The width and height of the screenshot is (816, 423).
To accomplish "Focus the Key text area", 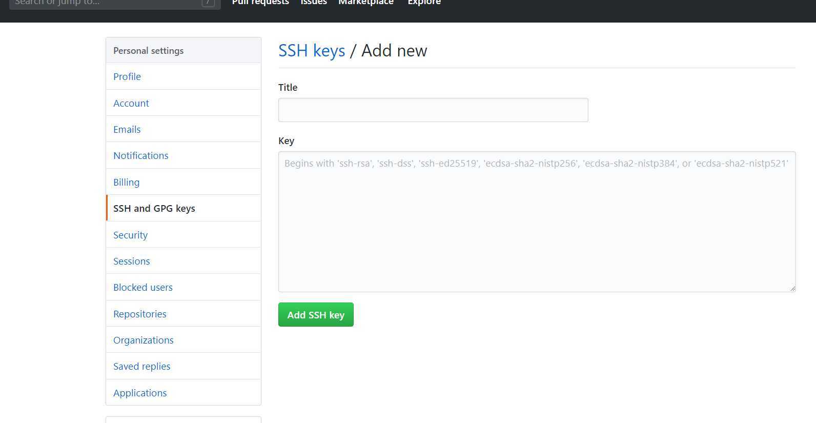I will (x=537, y=221).
